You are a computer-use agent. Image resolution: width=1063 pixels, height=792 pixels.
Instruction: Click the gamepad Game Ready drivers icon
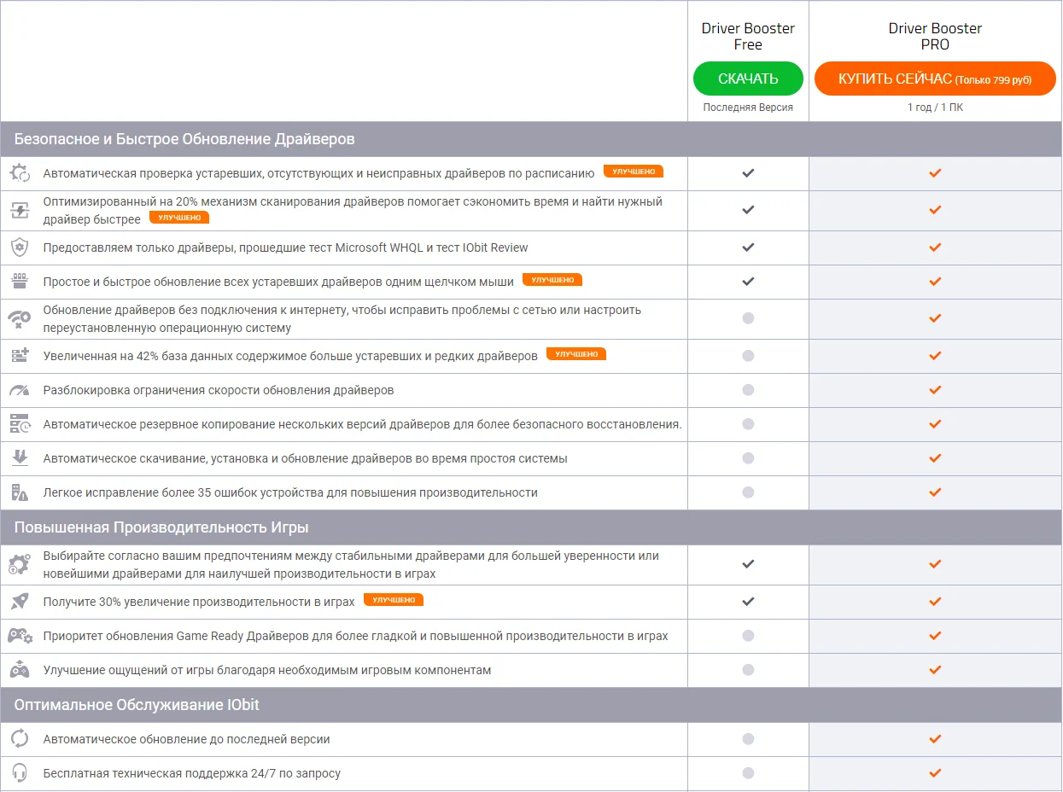20,637
